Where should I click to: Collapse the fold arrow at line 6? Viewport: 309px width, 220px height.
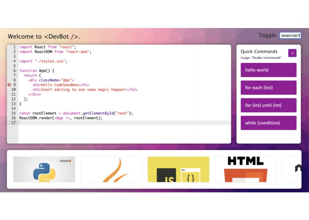tap(17, 71)
